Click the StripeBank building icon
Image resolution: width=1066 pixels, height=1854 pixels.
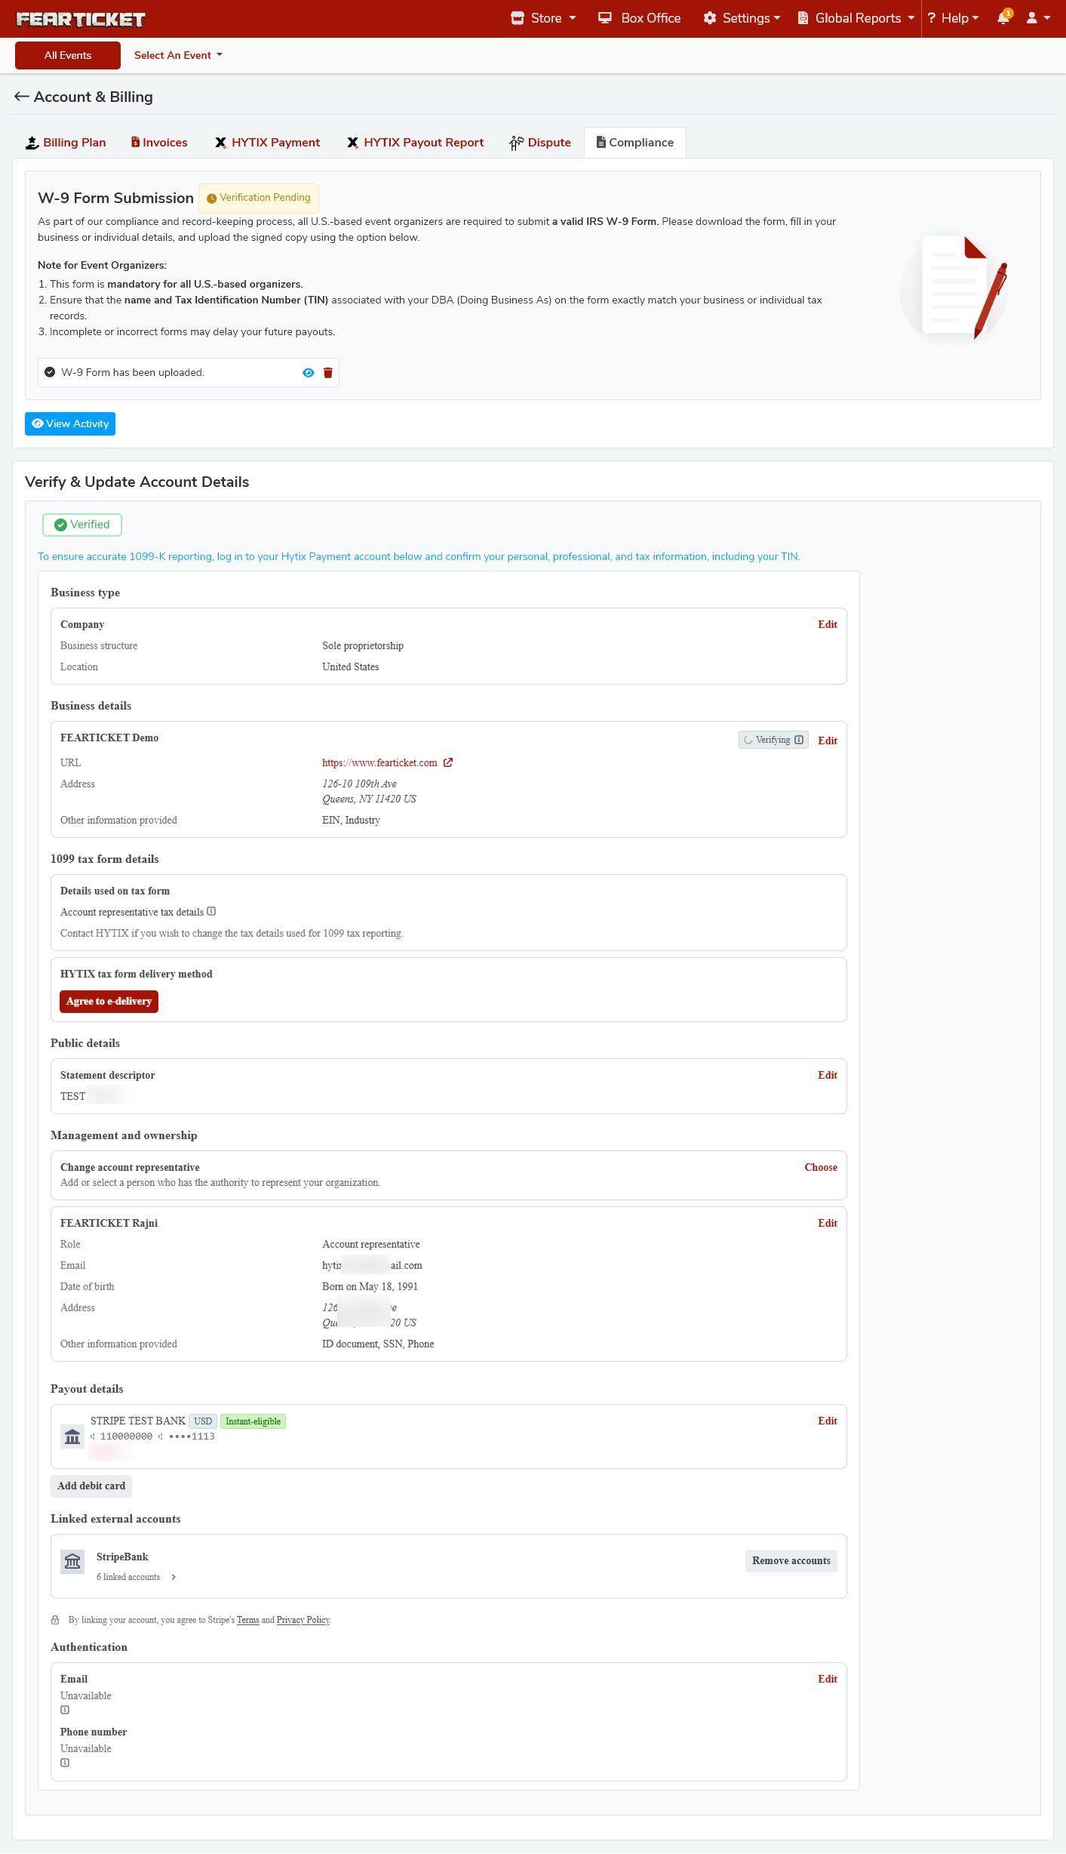tap(72, 1562)
